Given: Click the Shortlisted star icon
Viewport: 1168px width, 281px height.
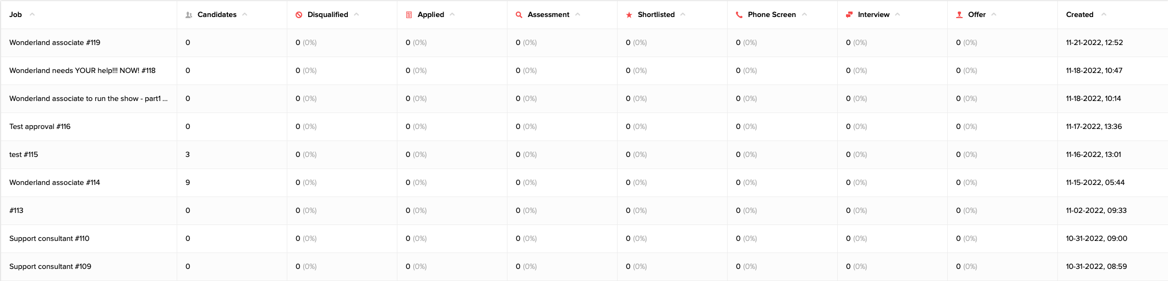Looking at the screenshot, I should [x=629, y=15].
